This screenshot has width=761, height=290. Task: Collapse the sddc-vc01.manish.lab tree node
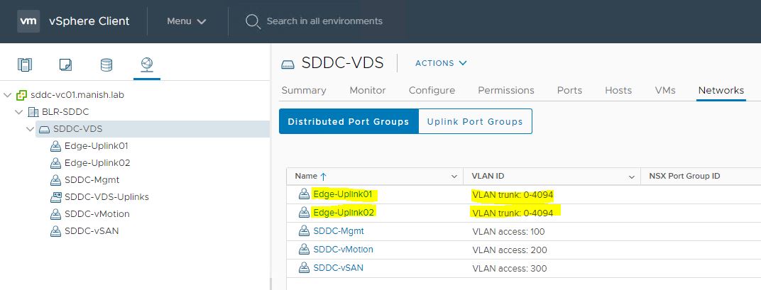coord(8,95)
